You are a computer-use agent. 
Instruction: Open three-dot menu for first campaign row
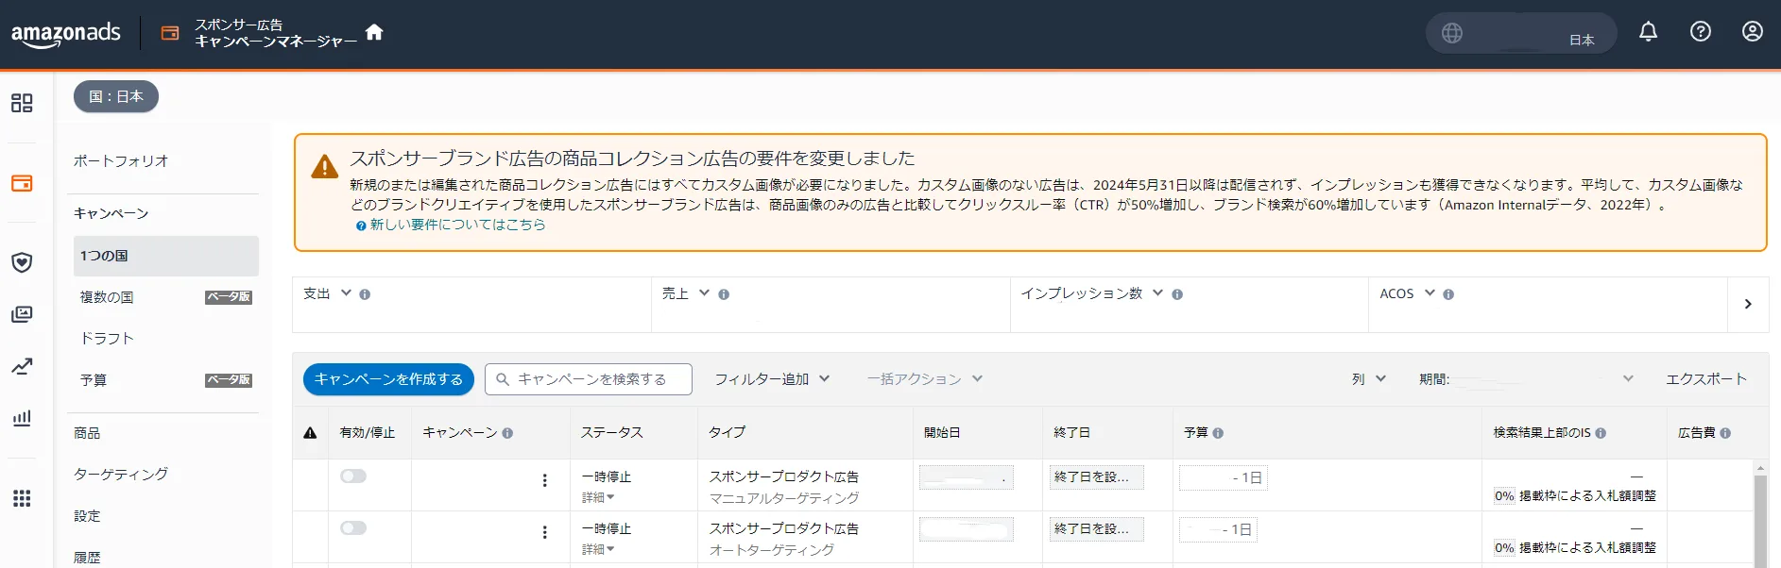[544, 480]
